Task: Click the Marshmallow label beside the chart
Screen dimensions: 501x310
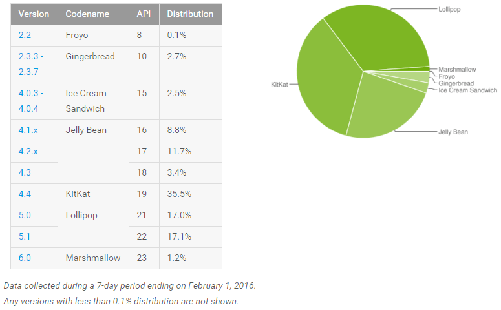Action: coord(458,69)
